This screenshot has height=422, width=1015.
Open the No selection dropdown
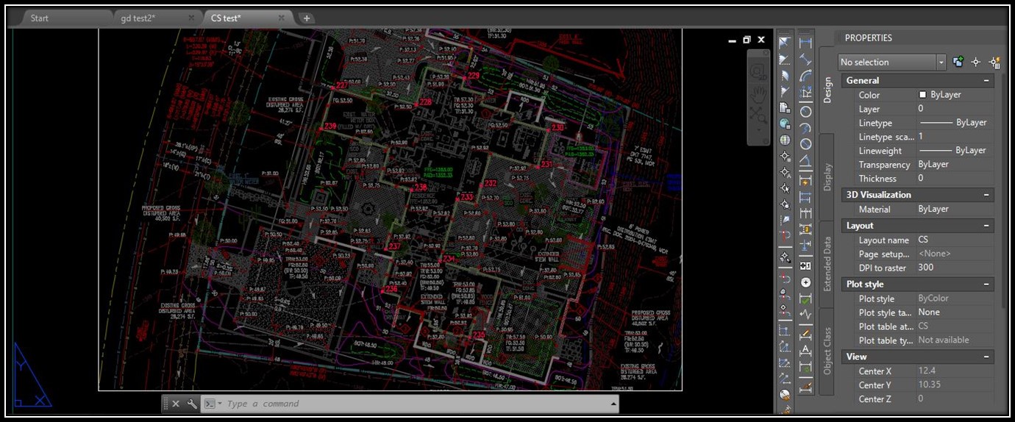891,62
